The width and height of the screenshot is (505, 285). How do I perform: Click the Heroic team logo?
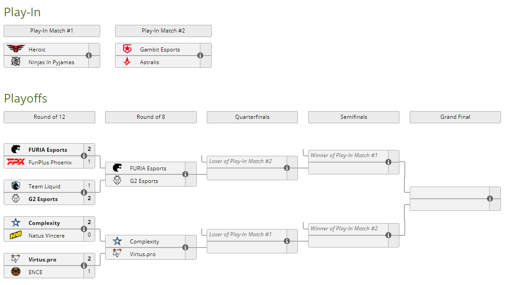click(15, 49)
